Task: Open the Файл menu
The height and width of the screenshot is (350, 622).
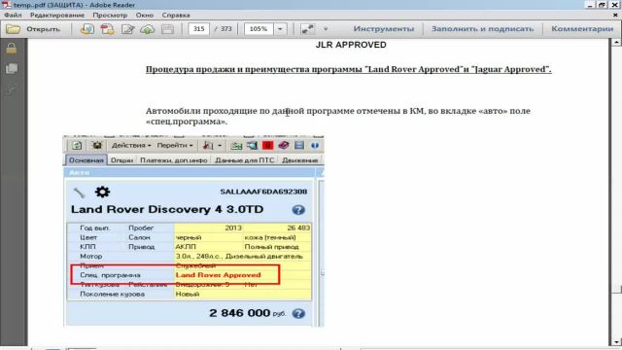Action: point(13,16)
